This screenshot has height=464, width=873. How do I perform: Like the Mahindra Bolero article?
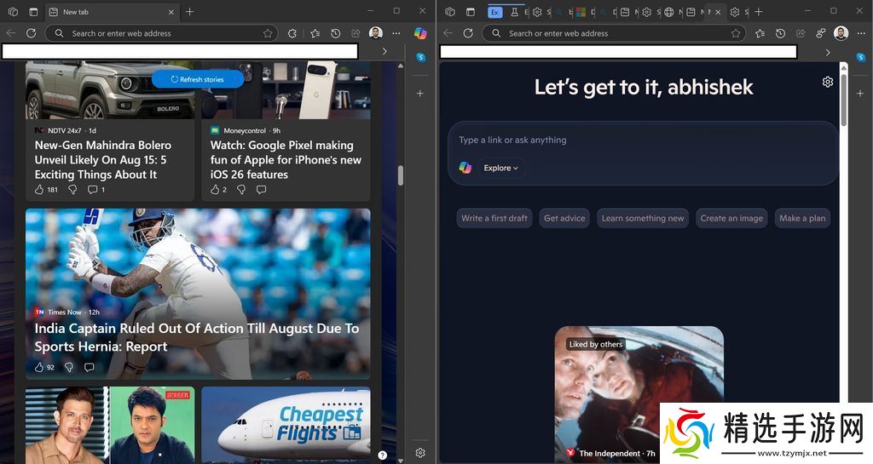(39, 189)
